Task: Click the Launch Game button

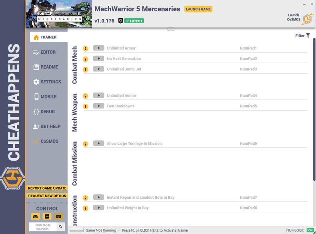Action: pyautogui.click(x=198, y=9)
